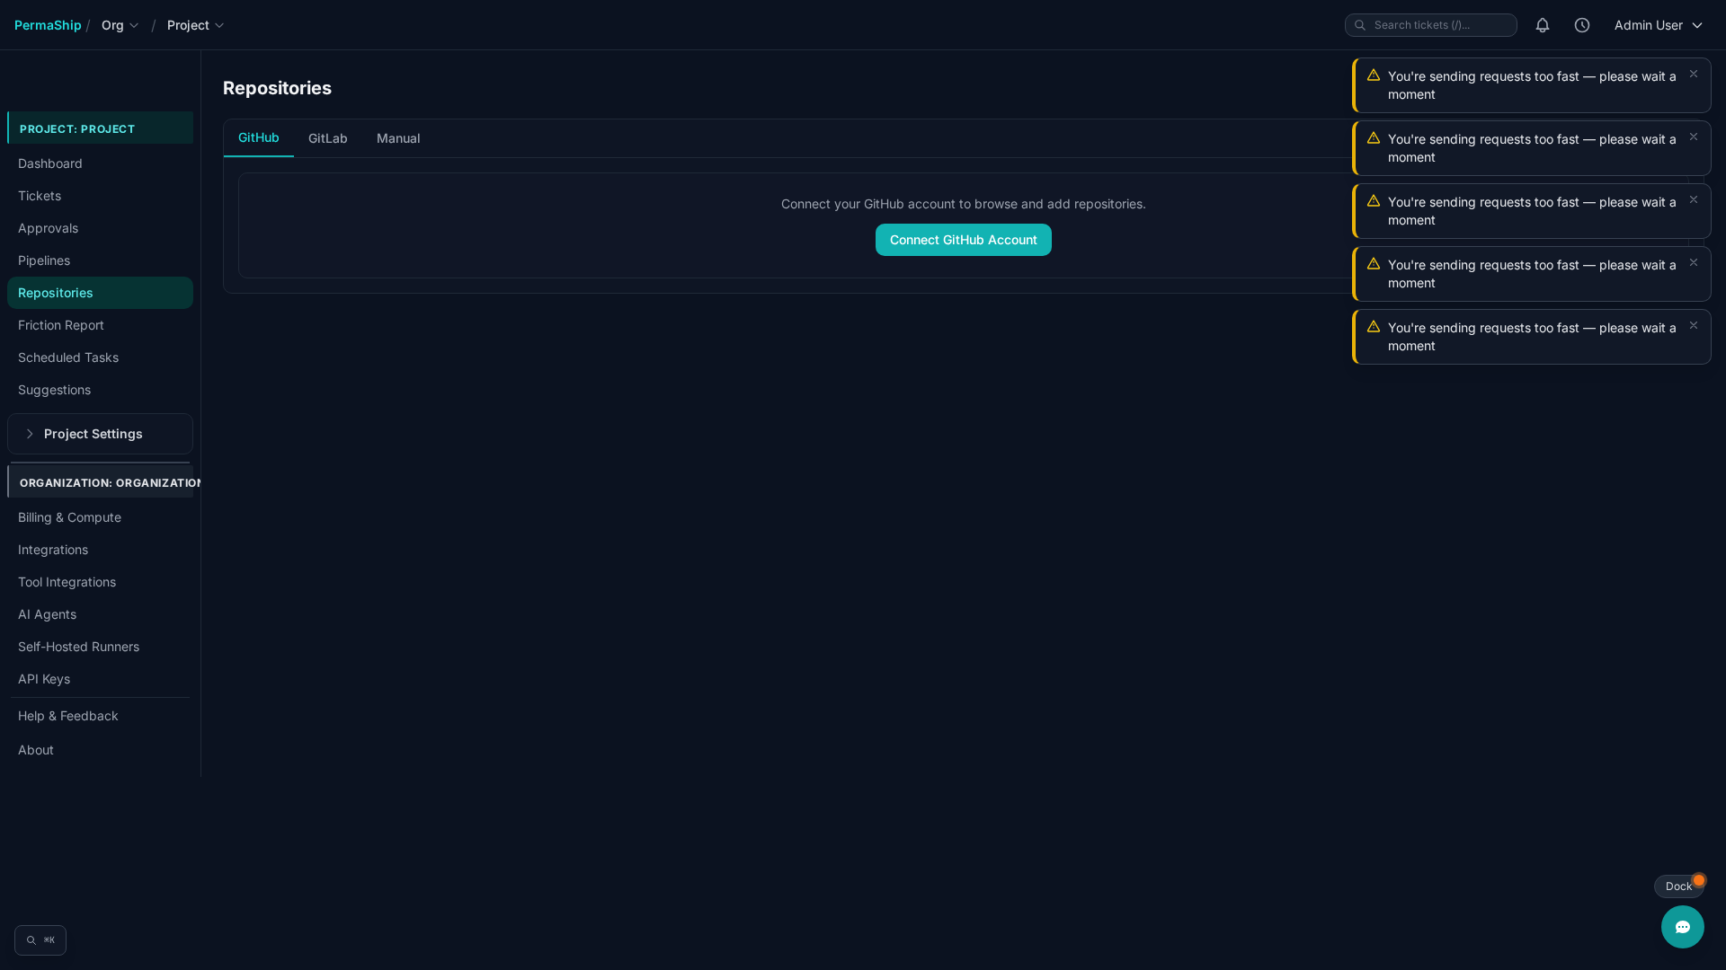
Task: Open command palette from bottom-left search icon
Action: (40, 939)
